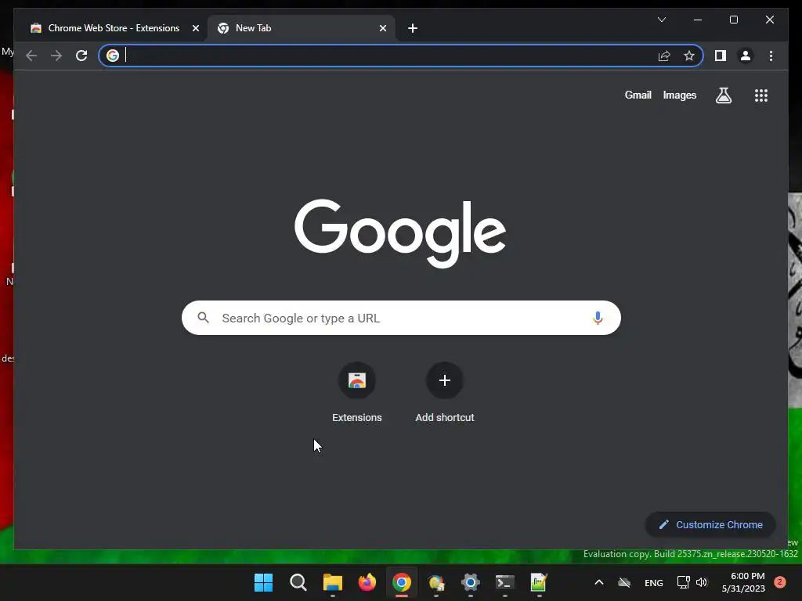The height and width of the screenshot is (601, 802).
Task: Open a new tab with plus button
Action: pyautogui.click(x=413, y=28)
